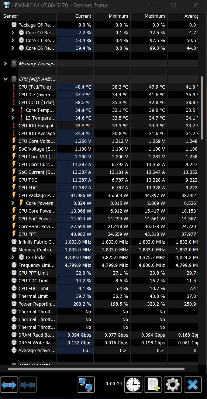The width and height of the screenshot is (207, 399).
Task: Expand the L3 Clocks row
Action: (x=13, y=257)
